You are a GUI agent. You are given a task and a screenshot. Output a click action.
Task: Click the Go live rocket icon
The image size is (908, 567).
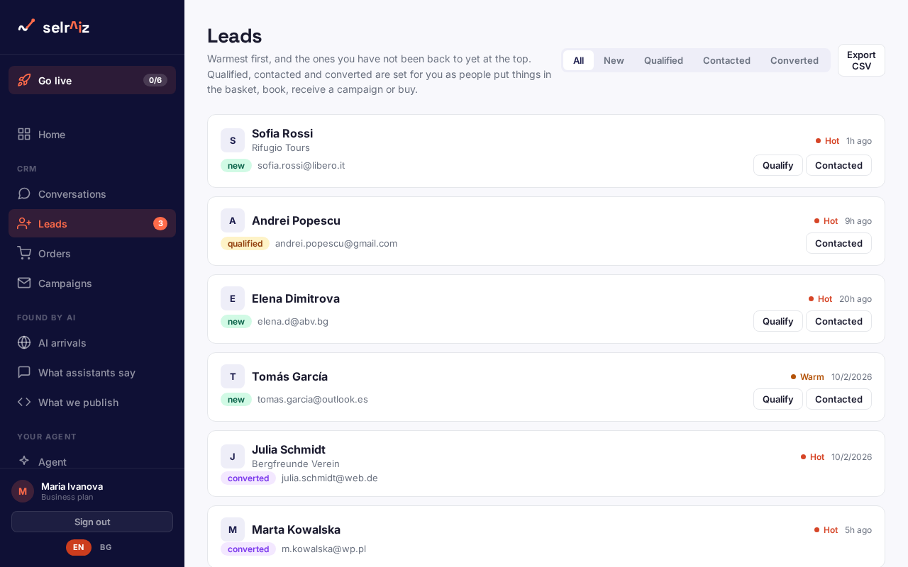24,80
